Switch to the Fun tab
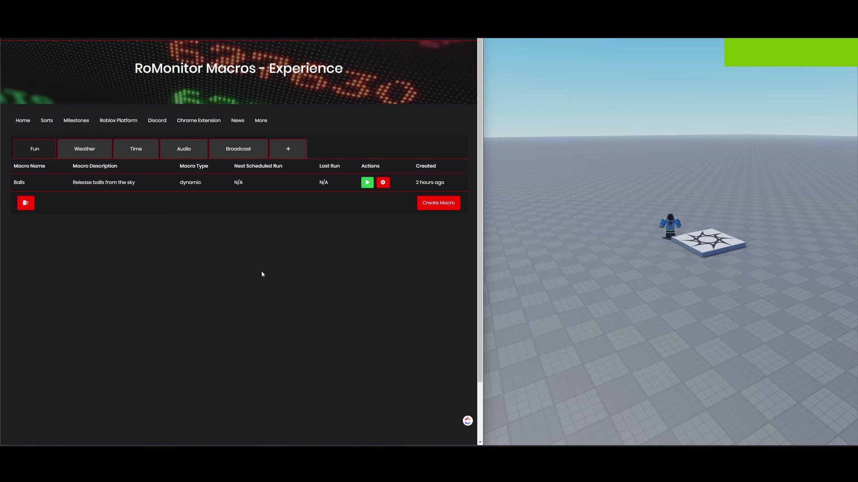The height and width of the screenshot is (482, 858). click(35, 149)
